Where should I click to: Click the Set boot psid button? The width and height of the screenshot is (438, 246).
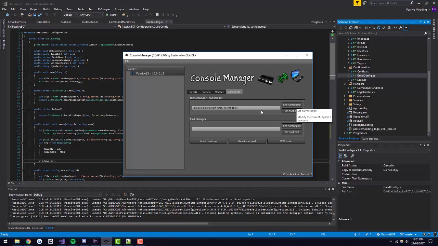[292, 132]
